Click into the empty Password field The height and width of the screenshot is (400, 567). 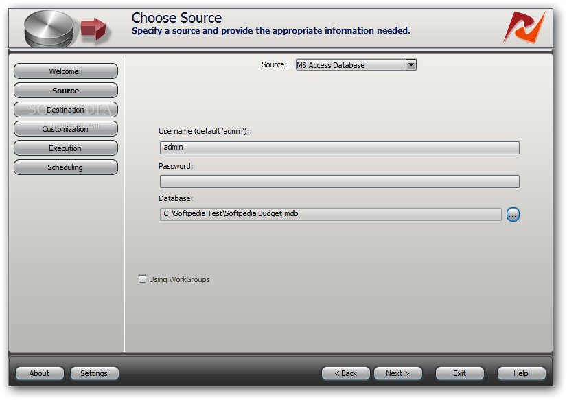pos(340,181)
